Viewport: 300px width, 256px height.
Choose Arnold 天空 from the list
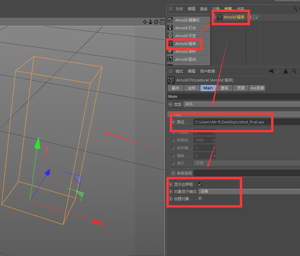point(189,36)
